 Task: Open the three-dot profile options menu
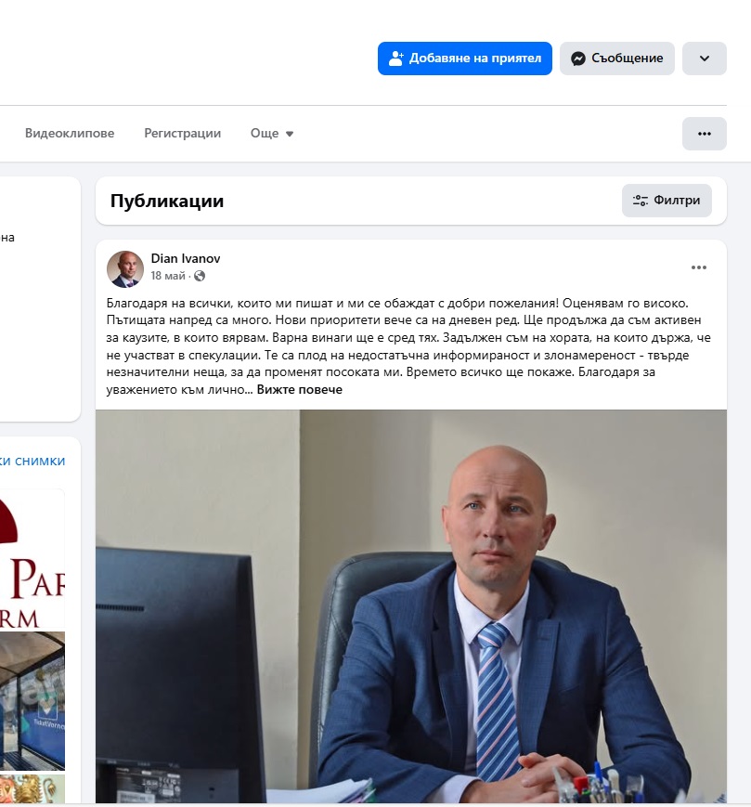[705, 134]
